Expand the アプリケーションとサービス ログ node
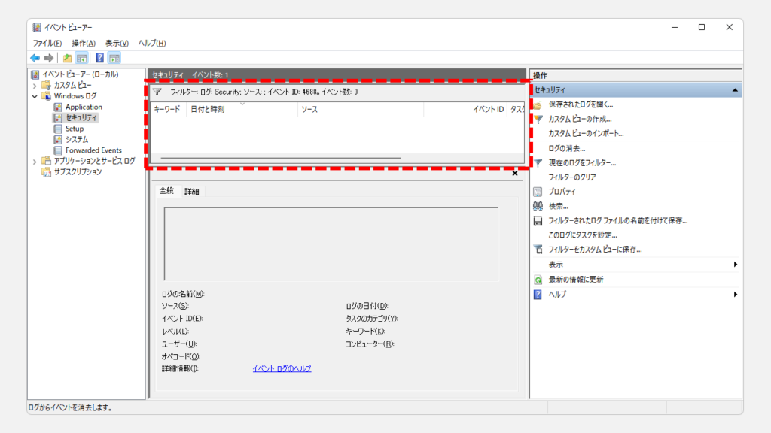Screen dimensions: 771x433 pos(35,161)
